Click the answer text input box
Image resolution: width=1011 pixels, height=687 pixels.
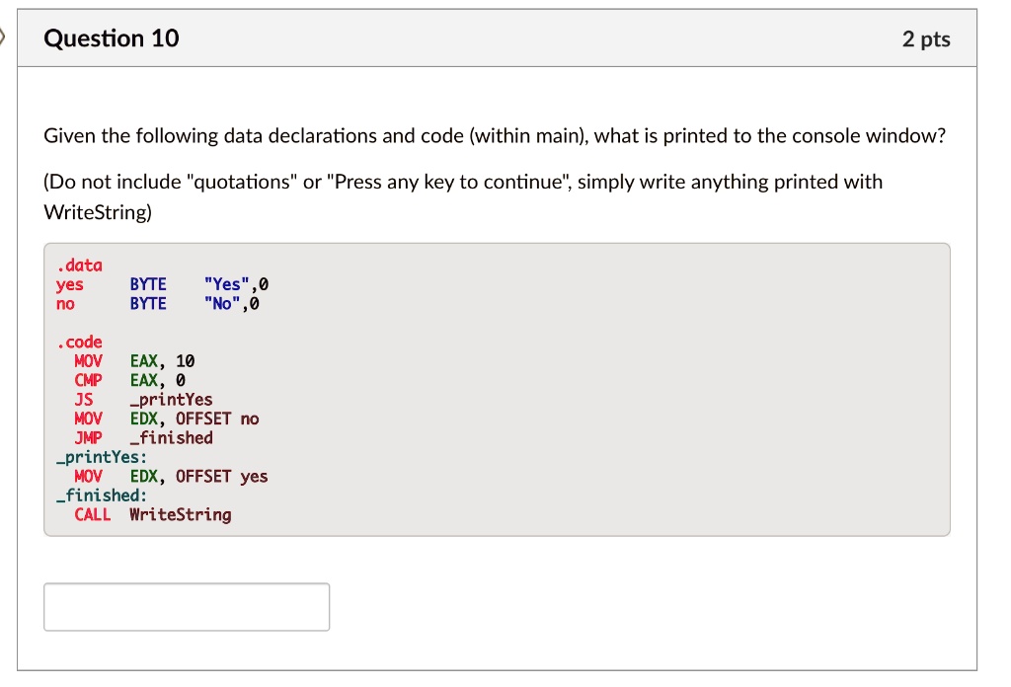click(x=187, y=607)
